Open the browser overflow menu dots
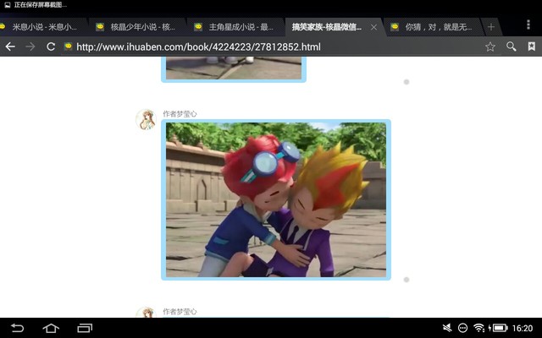This screenshot has height=338, width=542. tap(528, 25)
